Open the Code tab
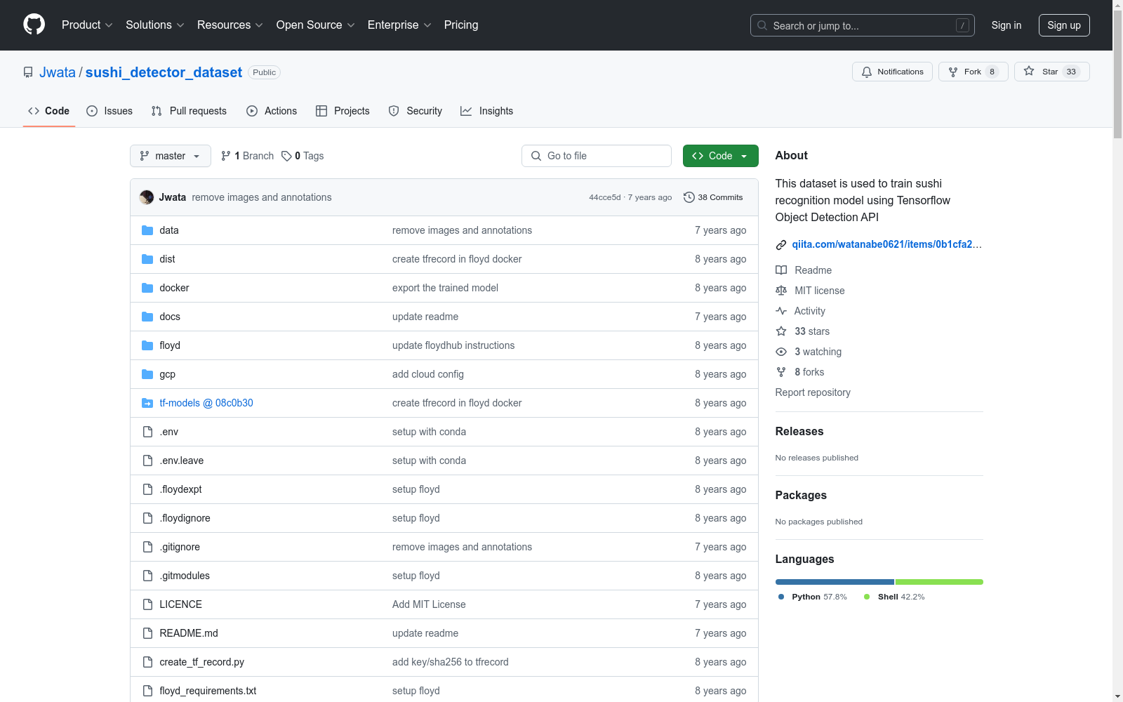Viewport: 1123px width, 702px height. coord(49,111)
